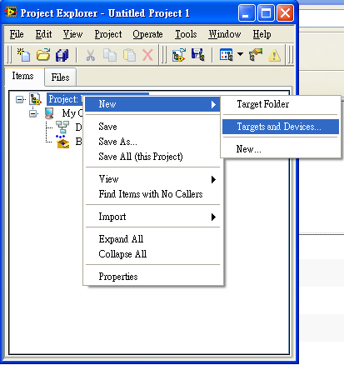Screen dimensions: 344x365
Task: Select Targets and Devices... entry
Action: click(281, 127)
